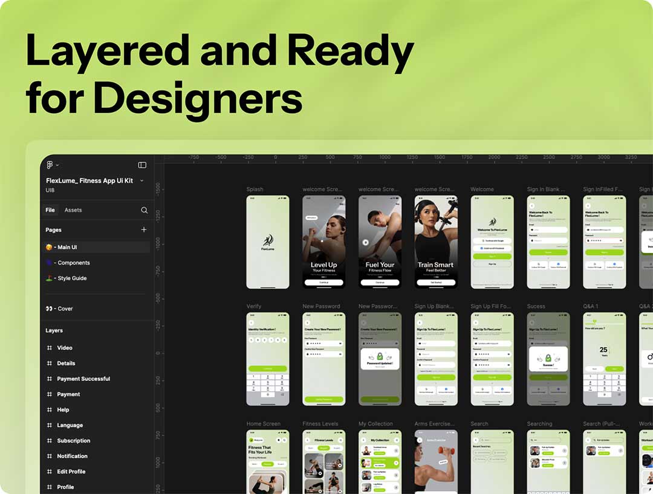Select the Splash frame on canvas
Image resolution: width=653 pixels, height=494 pixels.
[x=267, y=242]
